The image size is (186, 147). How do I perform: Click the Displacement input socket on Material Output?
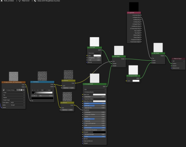point(171,68)
